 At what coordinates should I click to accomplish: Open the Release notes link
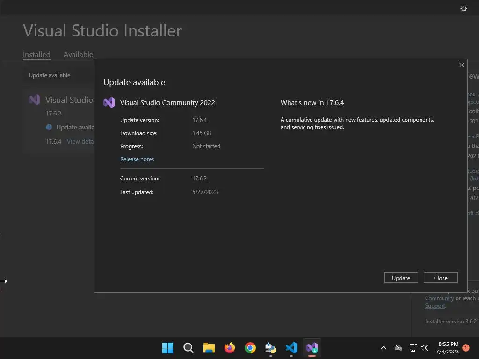137,159
